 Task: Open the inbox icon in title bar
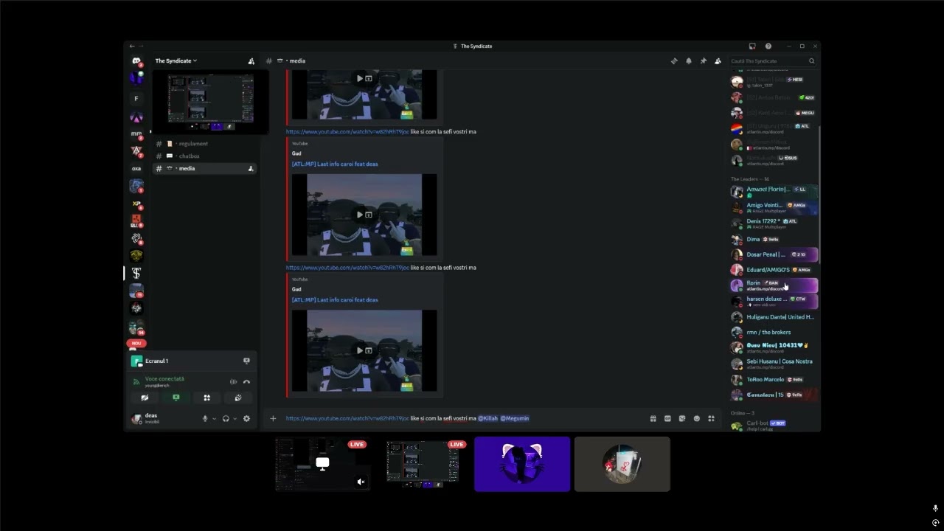752,46
